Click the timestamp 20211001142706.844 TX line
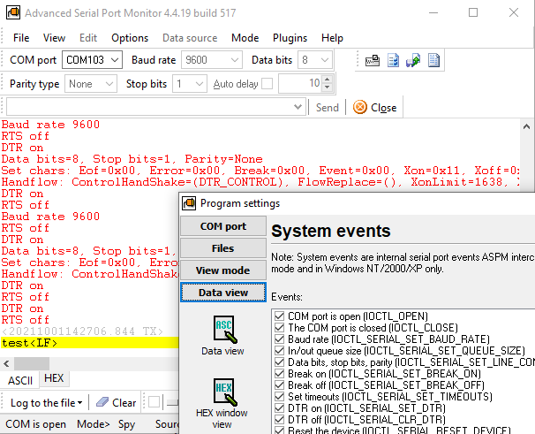This screenshot has height=434, width=535. (82, 331)
